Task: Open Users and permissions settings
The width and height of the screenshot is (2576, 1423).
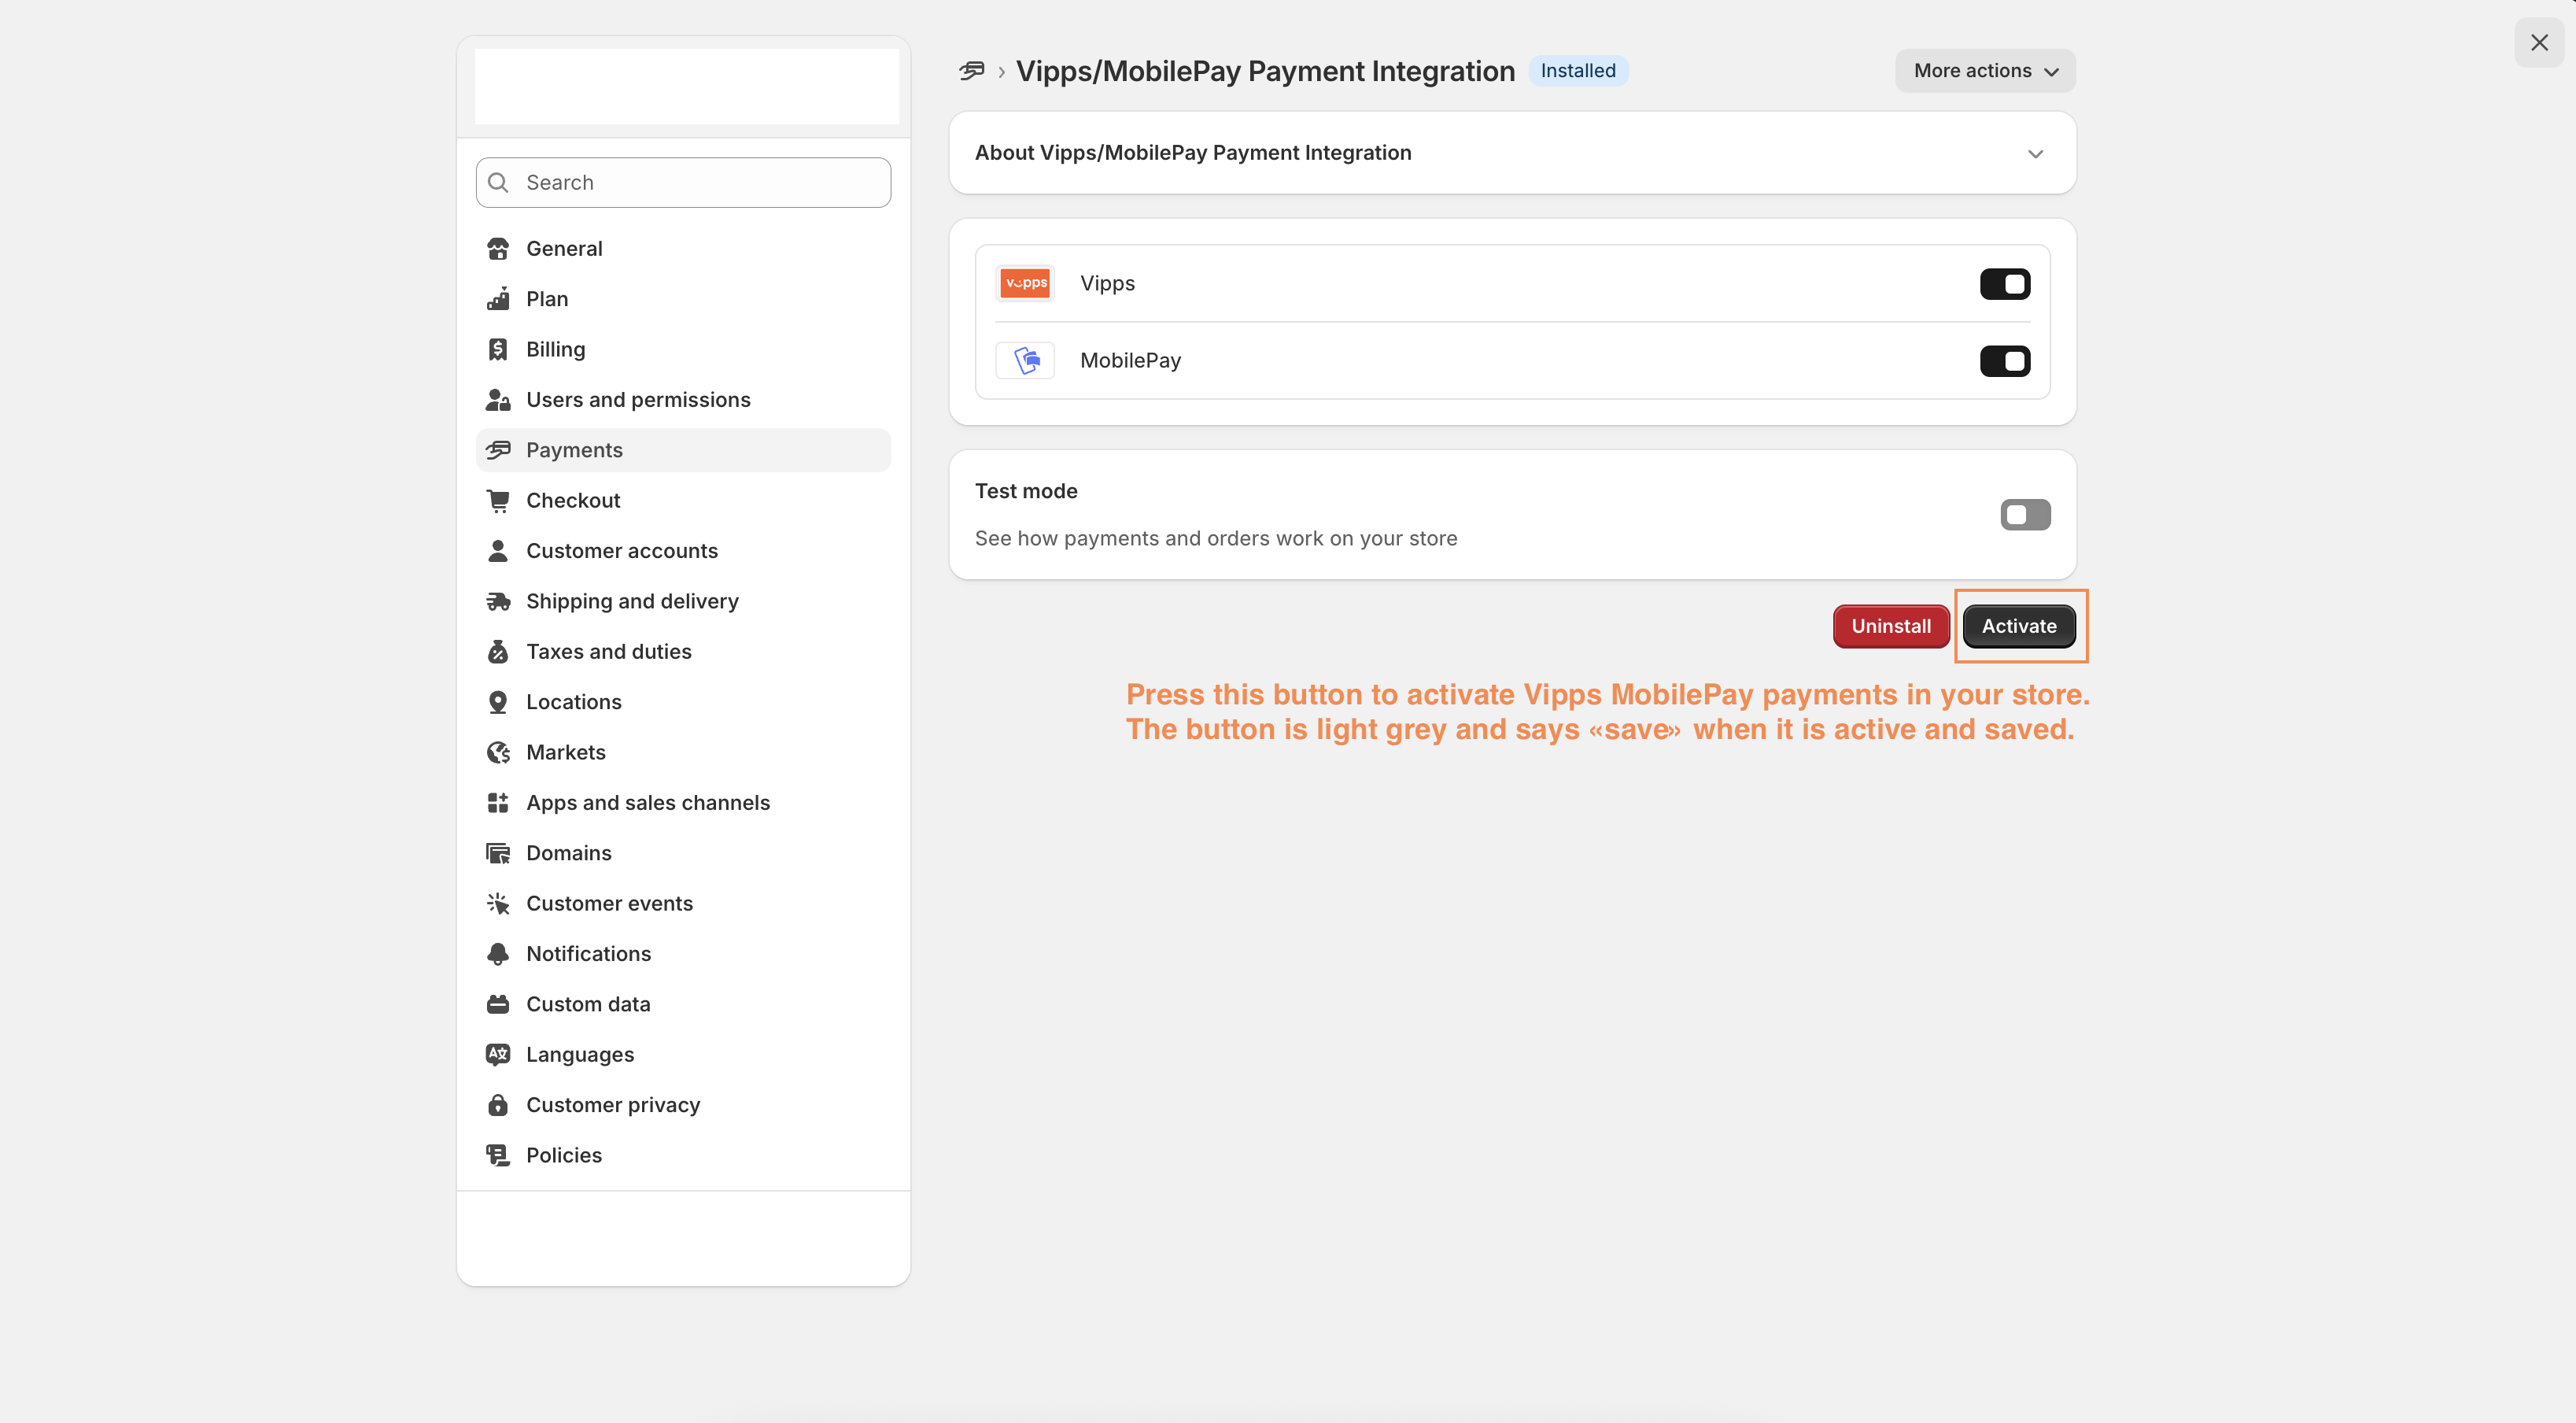Action: pos(638,400)
